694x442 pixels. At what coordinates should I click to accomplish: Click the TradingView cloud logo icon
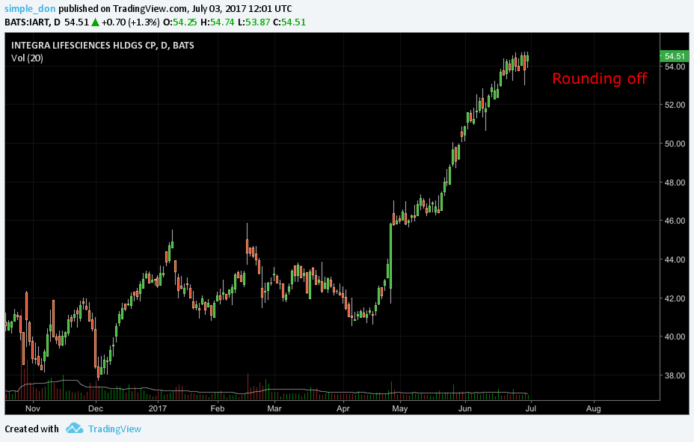(74, 429)
